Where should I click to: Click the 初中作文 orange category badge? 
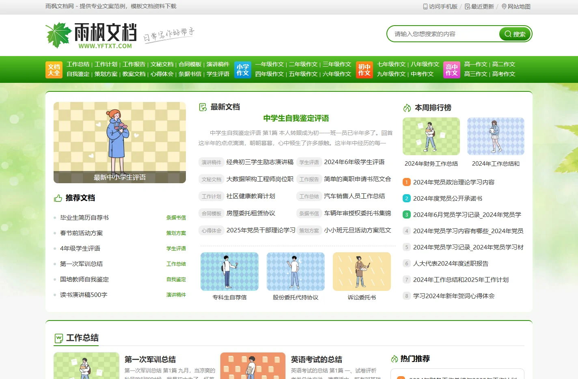click(x=364, y=69)
